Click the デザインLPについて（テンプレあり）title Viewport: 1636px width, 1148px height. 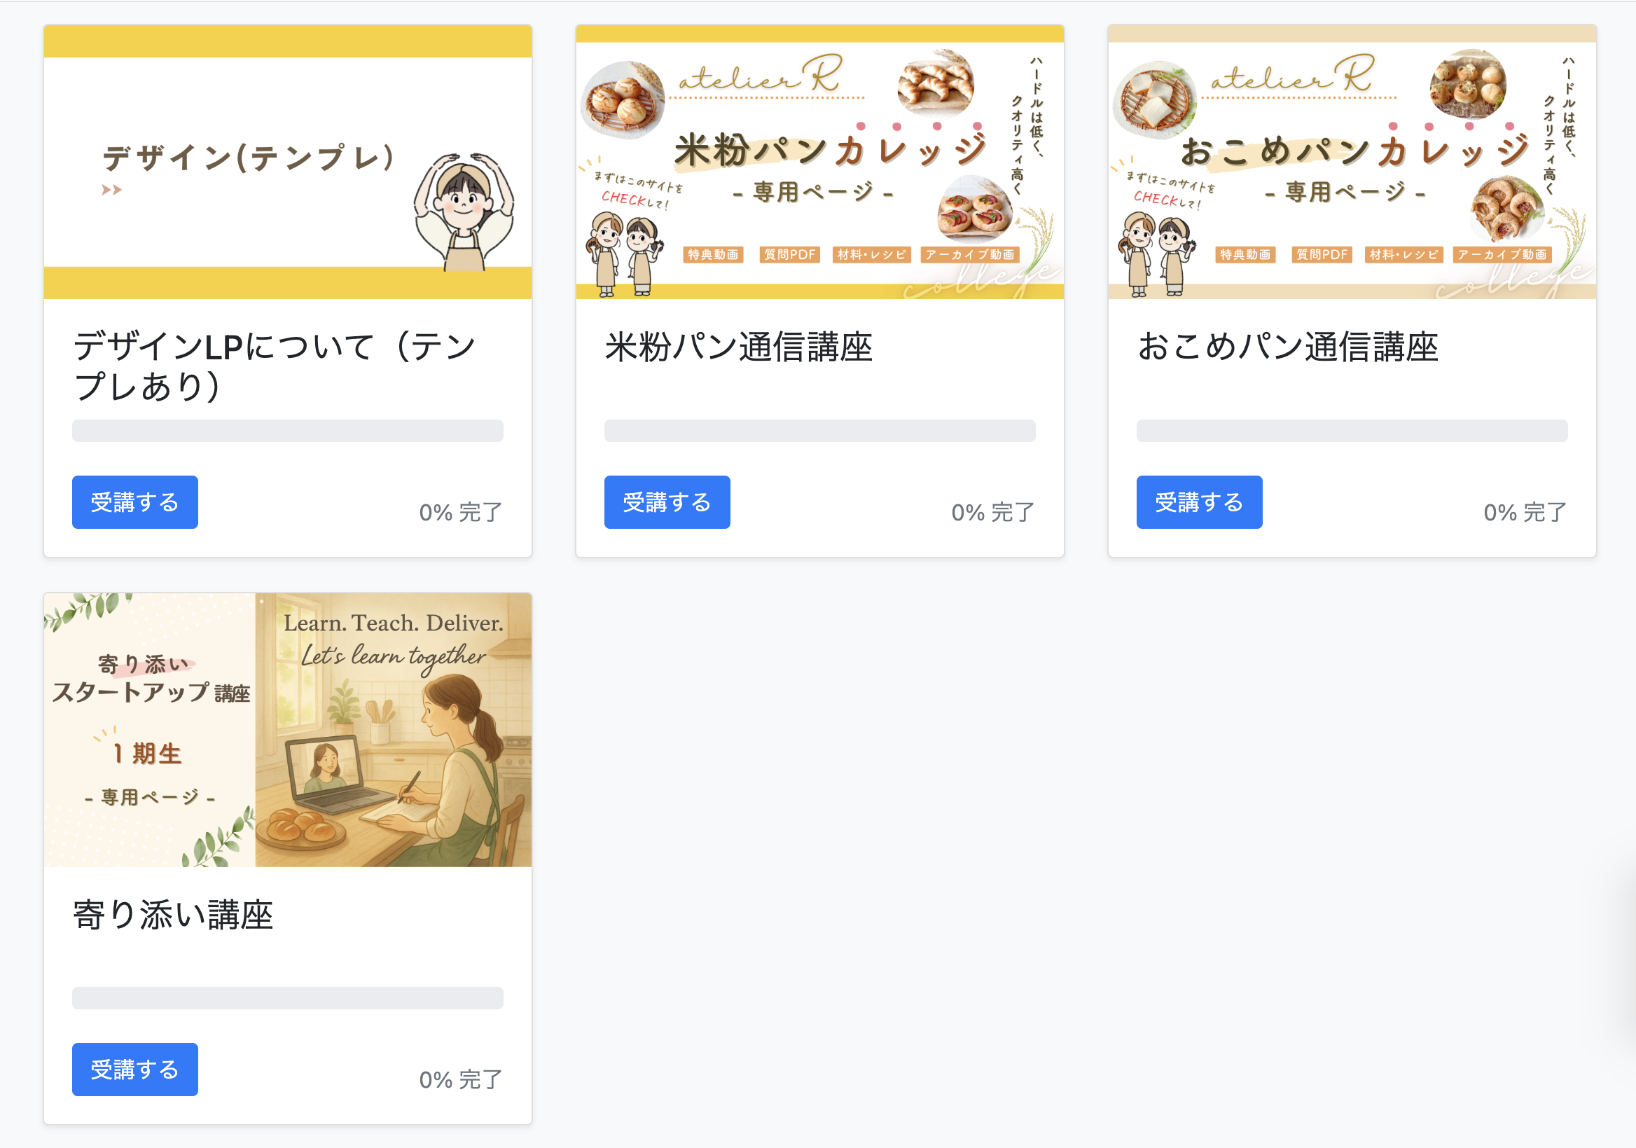point(276,366)
